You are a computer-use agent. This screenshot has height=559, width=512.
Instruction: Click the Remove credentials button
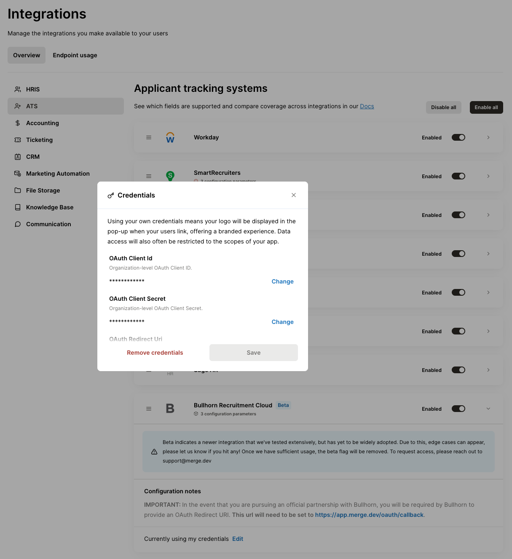click(x=155, y=353)
